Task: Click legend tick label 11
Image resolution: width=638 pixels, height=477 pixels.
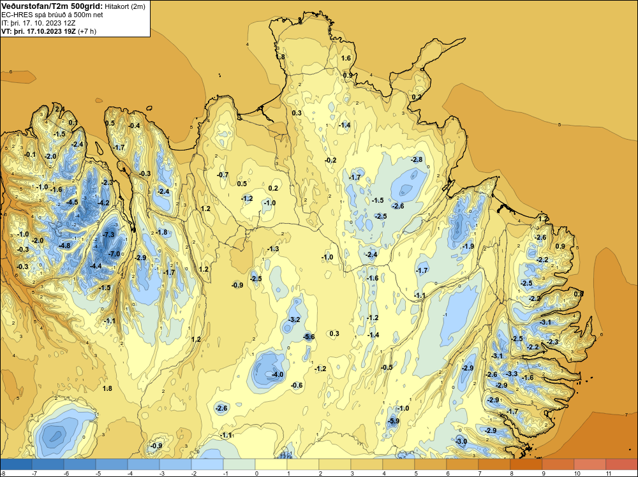Action: click(609, 473)
